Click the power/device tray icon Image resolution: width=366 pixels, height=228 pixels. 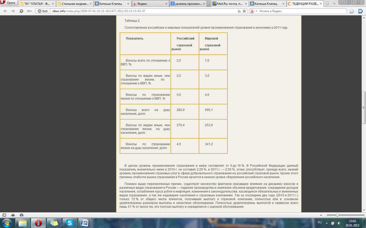pyautogui.click(x=333, y=223)
